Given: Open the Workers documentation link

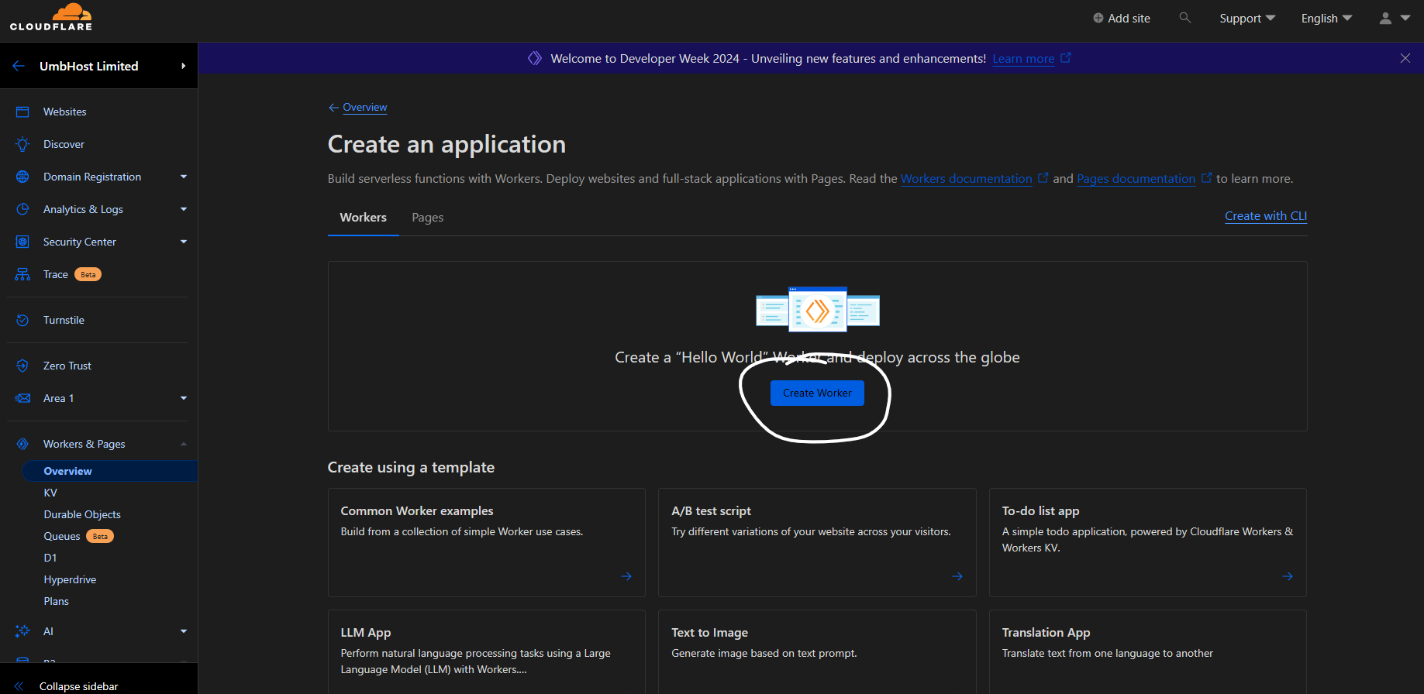Looking at the screenshot, I should coord(966,179).
